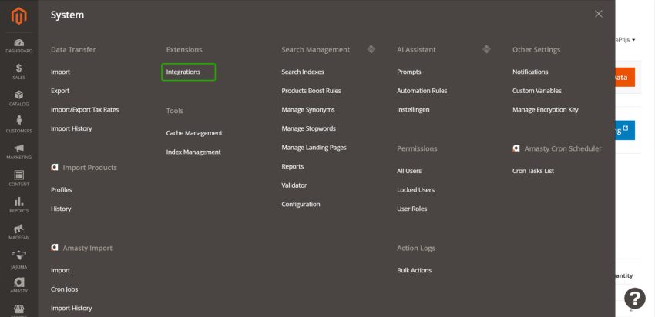Open the Catalog sidebar icon
The height and width of the screenshot is (317, 655).
click(18, 98)
